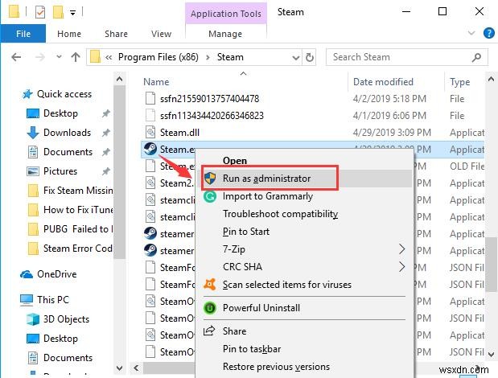
Task: Select file ssfn11343442026634682З
Action: 212,116
